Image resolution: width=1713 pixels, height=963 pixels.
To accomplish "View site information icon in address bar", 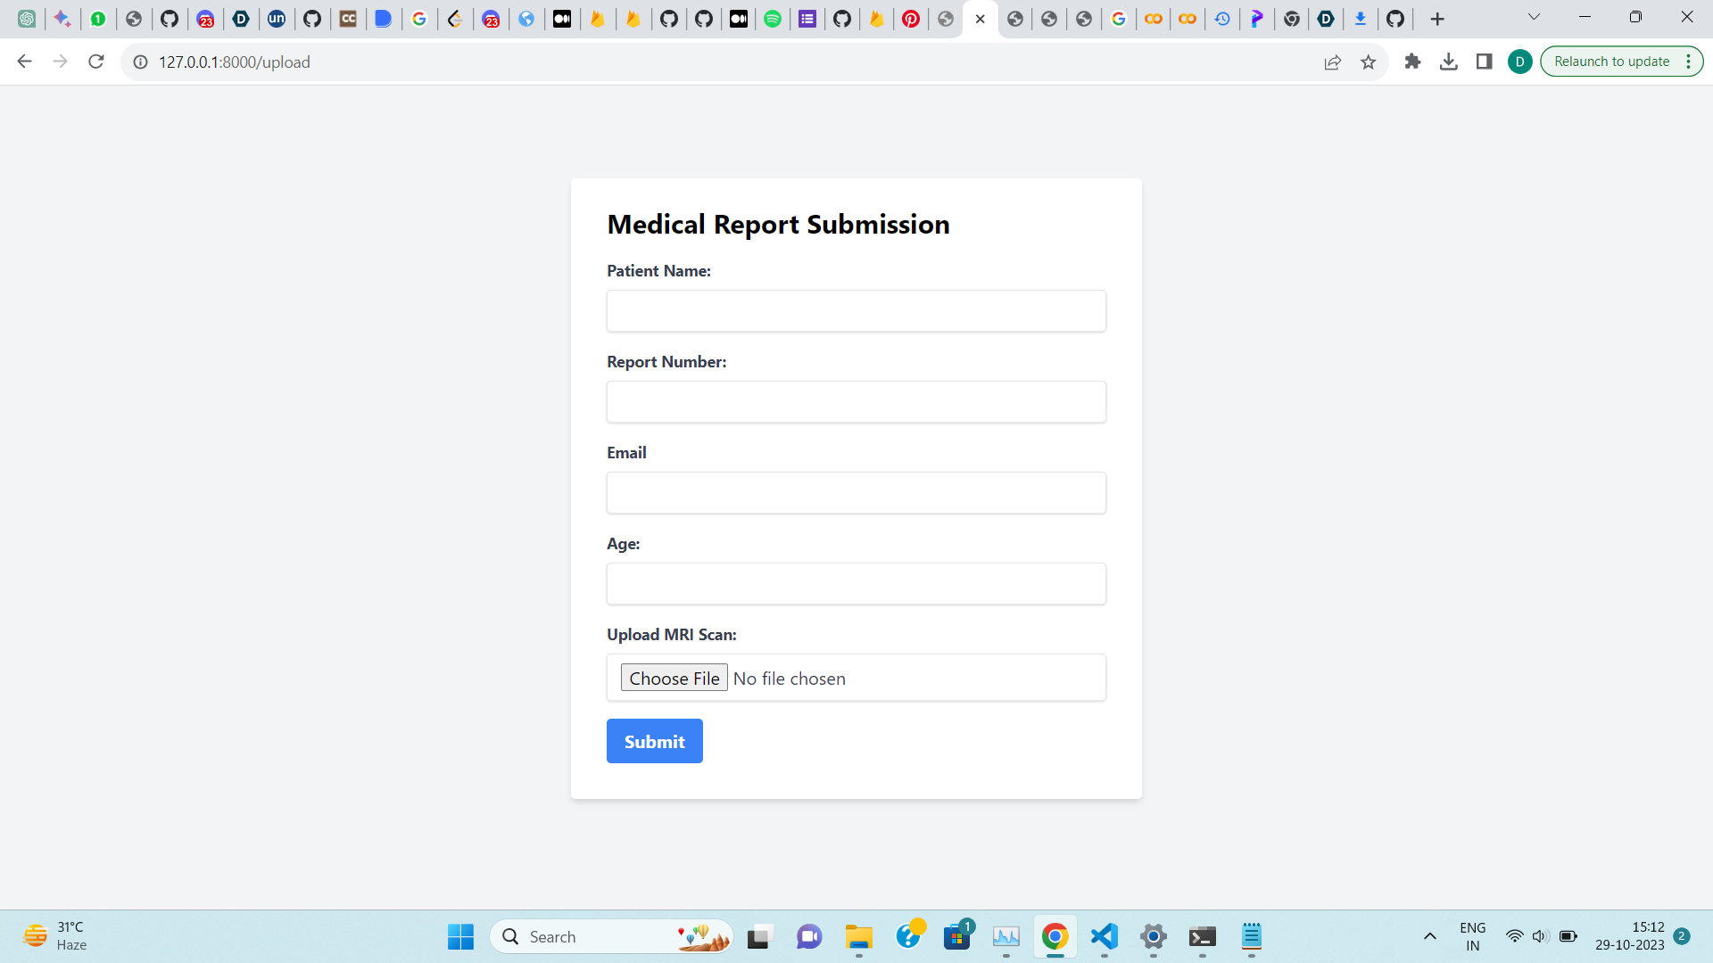I will tap(140, 62).
